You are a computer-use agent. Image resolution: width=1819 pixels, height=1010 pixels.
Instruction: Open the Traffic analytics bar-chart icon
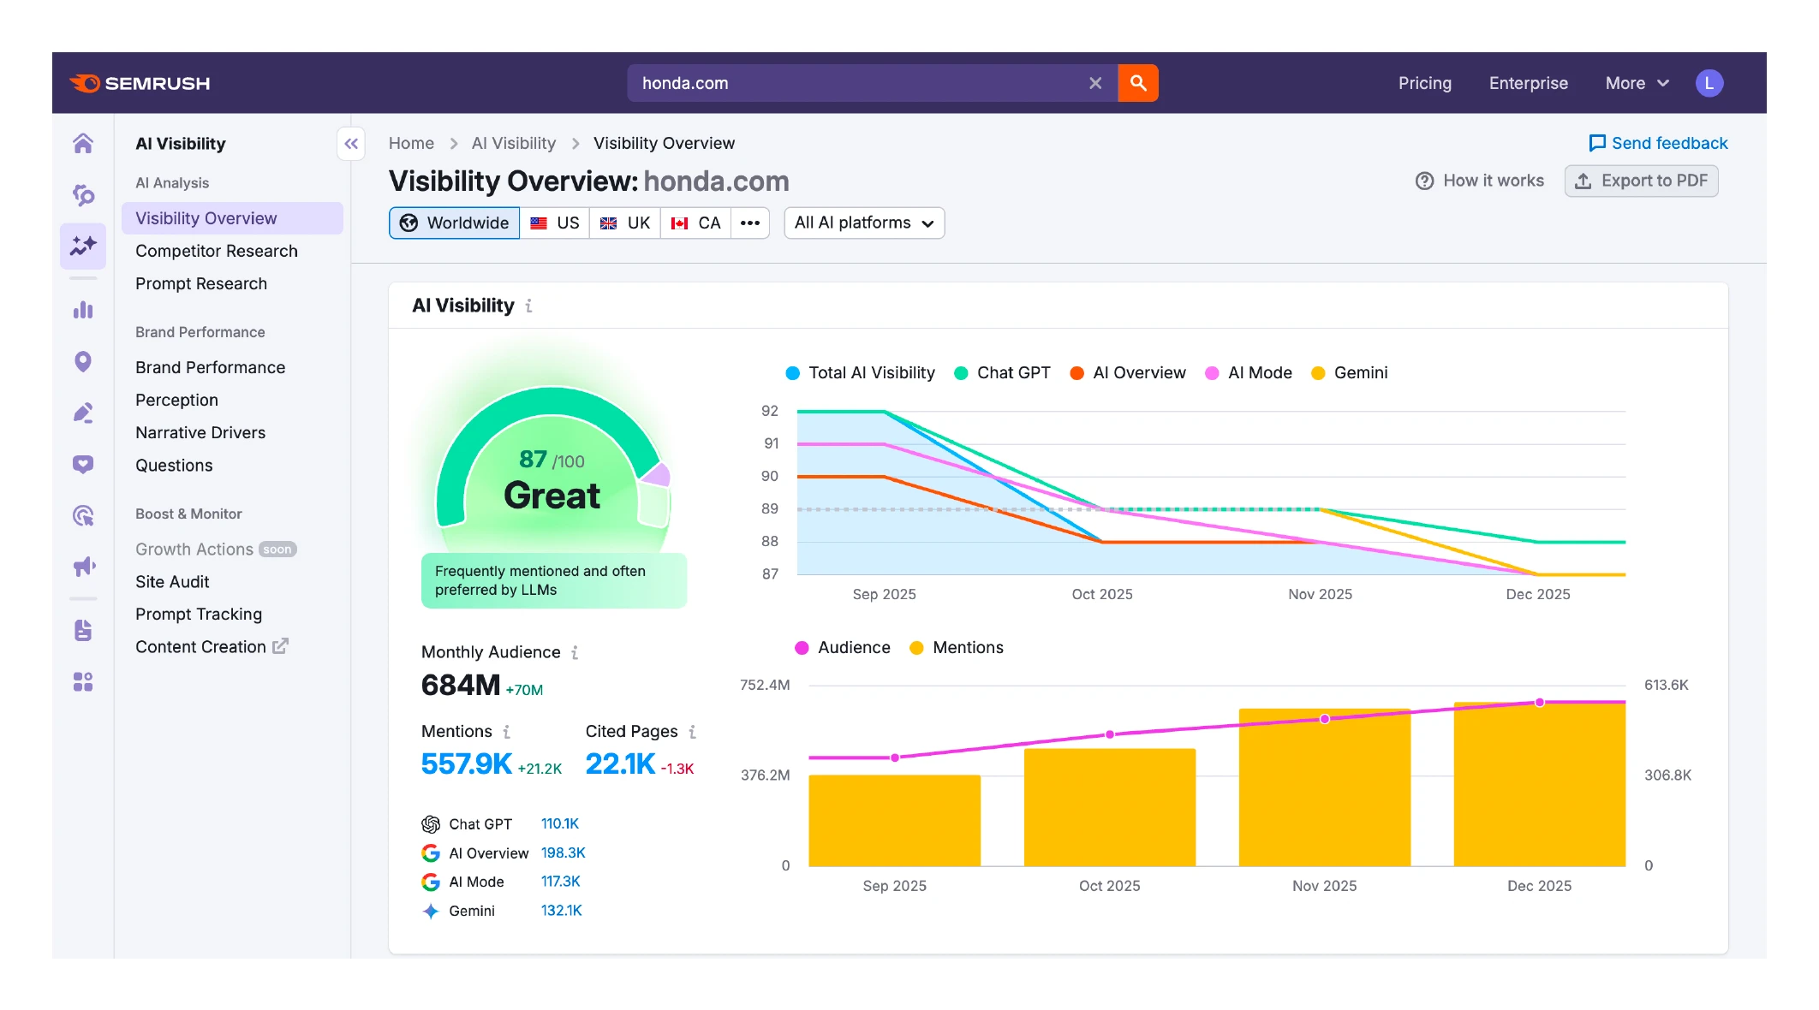83,309
